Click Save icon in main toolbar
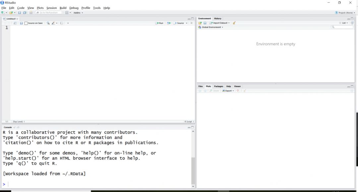The width and height of the screenshot is (358, 192). [20, 13]
